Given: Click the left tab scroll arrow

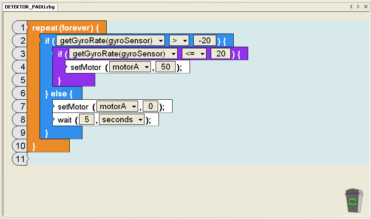Looking at the screenshot, I should tap(351, 7).
